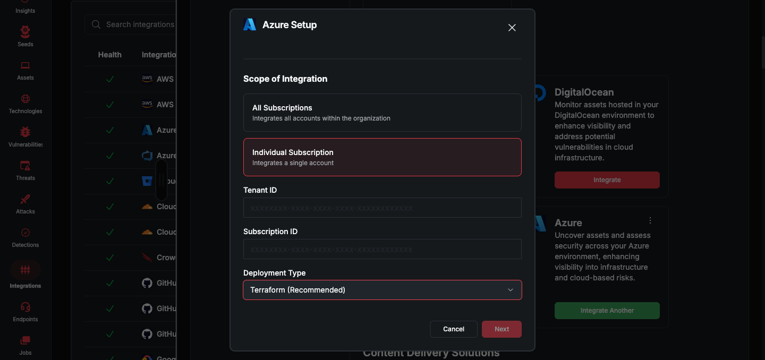Select Individual Subscription scope option

(382, 157)
